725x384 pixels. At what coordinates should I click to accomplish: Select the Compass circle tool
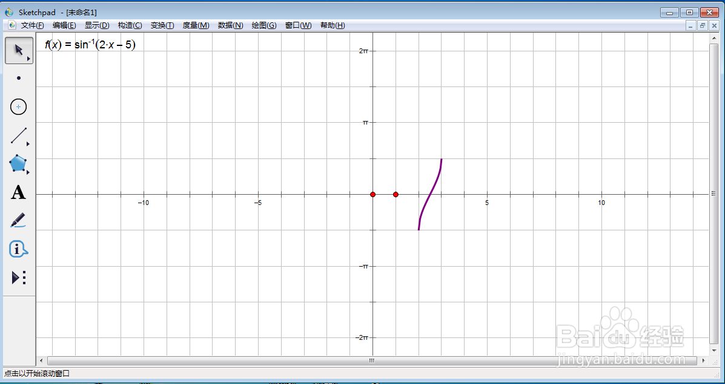[x=19, y=107]
